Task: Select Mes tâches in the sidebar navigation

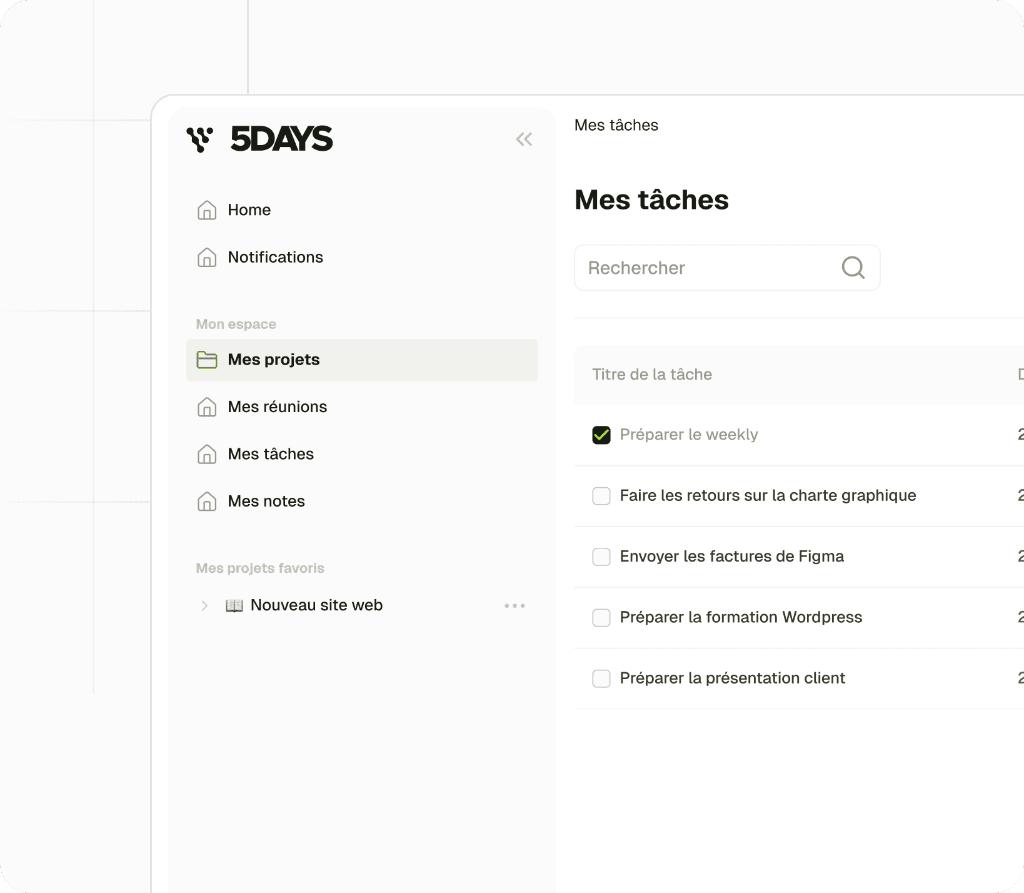Action: (x=271, y=454)
